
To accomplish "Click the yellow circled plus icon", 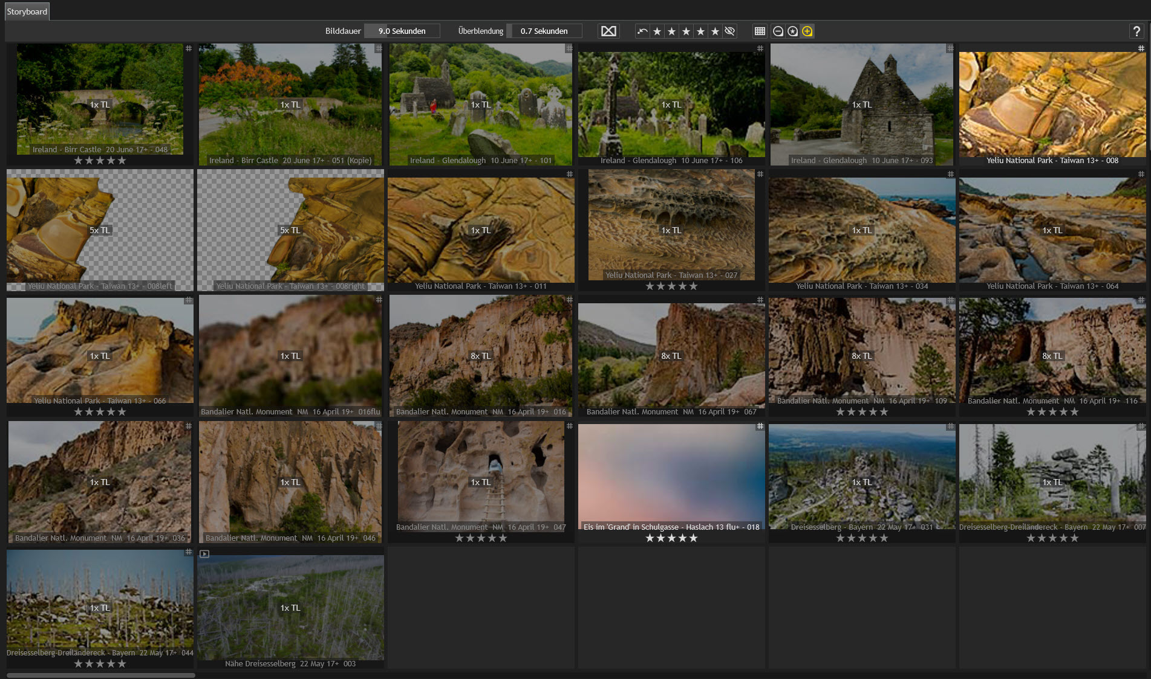I will click(x=807, y=31).
